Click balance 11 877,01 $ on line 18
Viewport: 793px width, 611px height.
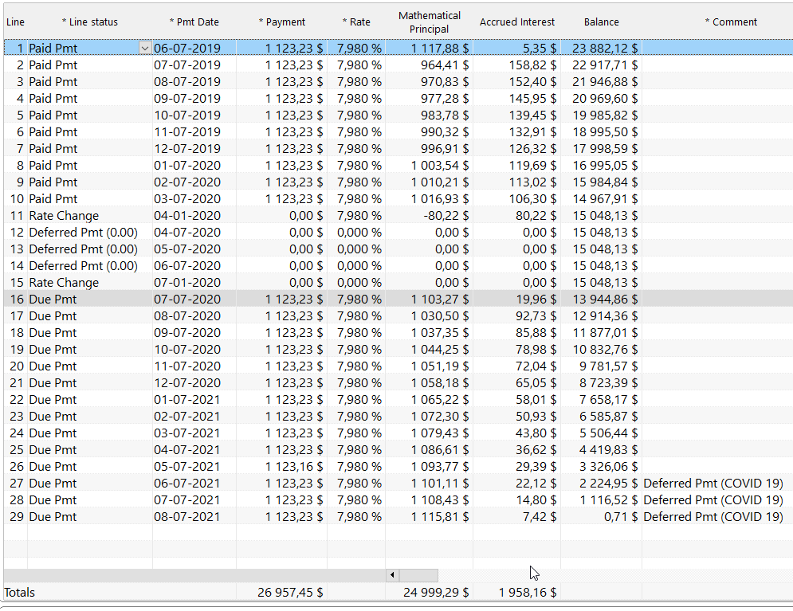605,332
